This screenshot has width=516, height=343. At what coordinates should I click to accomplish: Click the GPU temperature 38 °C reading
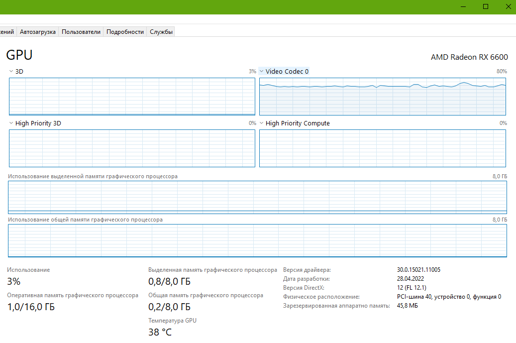[x=160, y=332]
